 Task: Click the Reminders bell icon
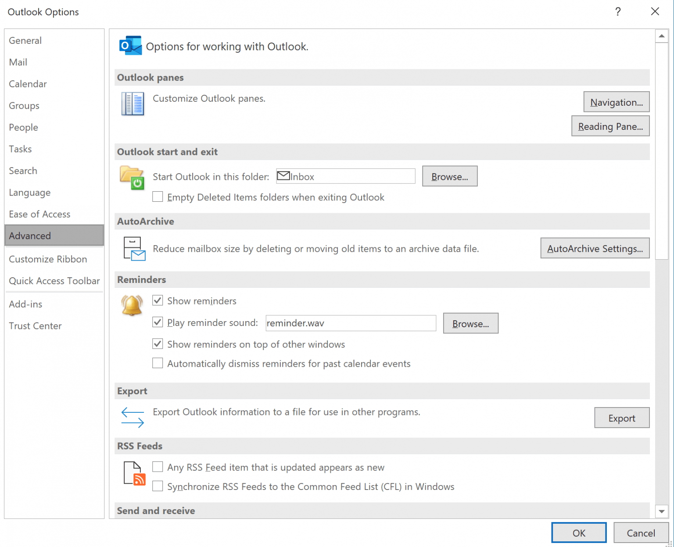coord(132,305)
